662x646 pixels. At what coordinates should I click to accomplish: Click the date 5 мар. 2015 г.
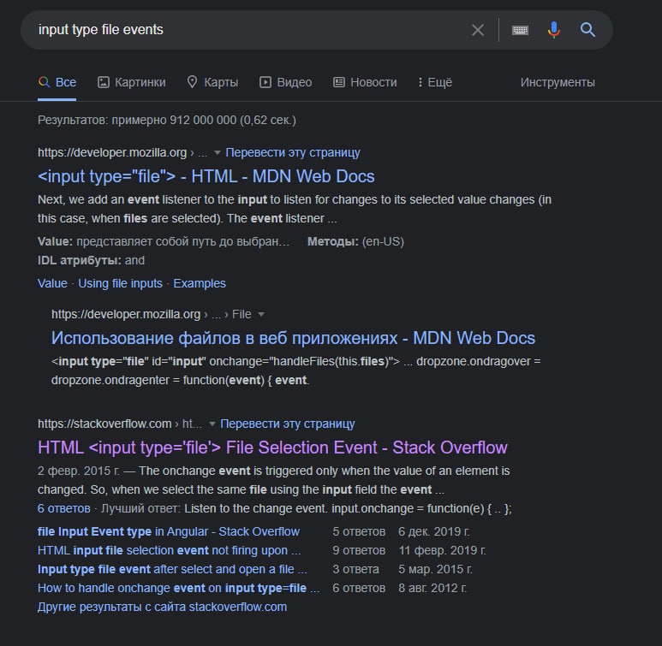coord(435,569)
